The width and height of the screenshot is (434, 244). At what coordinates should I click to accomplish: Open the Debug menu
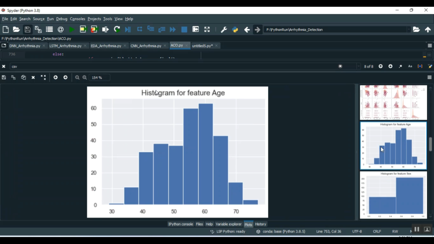[x=62, y=19]
